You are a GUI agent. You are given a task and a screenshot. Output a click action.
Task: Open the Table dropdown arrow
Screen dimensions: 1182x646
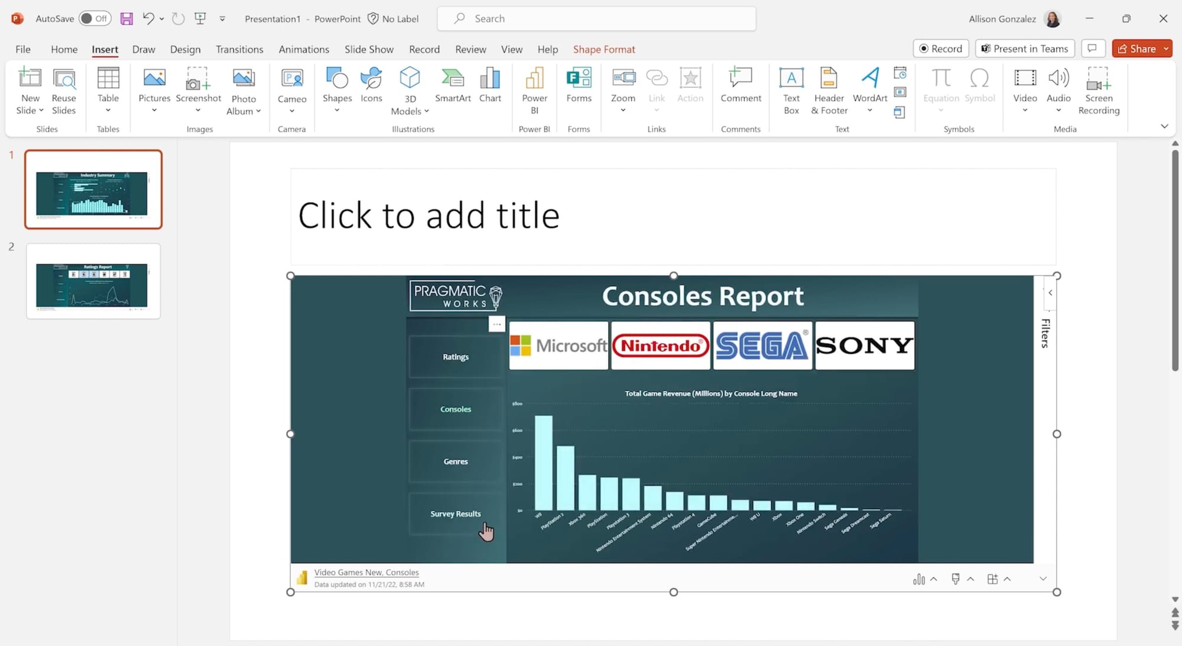(108, 110)
